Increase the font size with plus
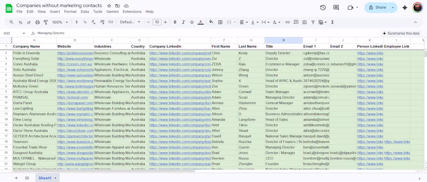 click(x=165, y=22)
